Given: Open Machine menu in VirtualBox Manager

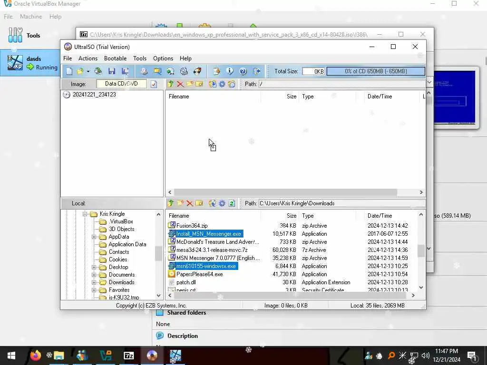Looking at the screenshot, I should pos(31,17).
